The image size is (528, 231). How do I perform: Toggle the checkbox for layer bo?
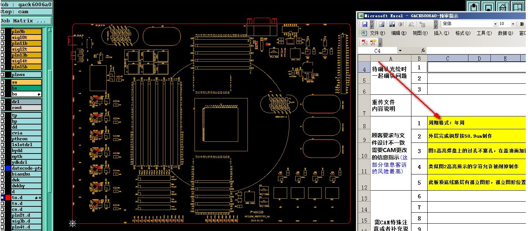click(2, 94)
